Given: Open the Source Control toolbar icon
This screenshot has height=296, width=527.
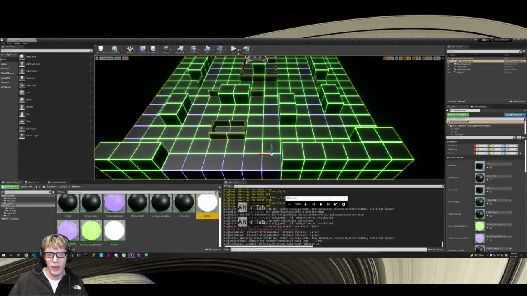Looking at the screenshot, I should 114,49.
